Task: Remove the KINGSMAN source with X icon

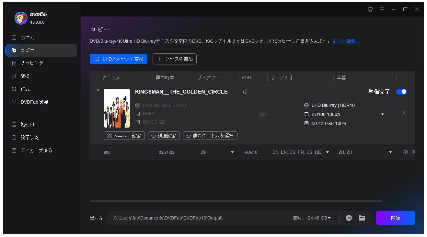Action: click(404, 113)
